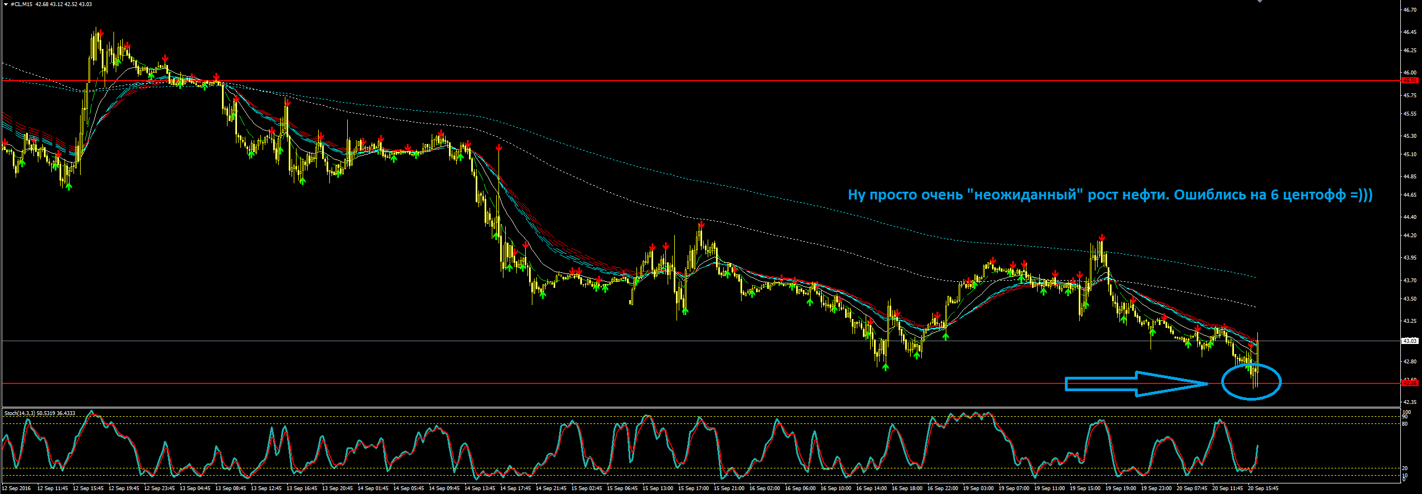Click the 15 Sep 17:00 time label
Image resolution: width=1422 pixels, height=494 pixels.
(694, 488)
